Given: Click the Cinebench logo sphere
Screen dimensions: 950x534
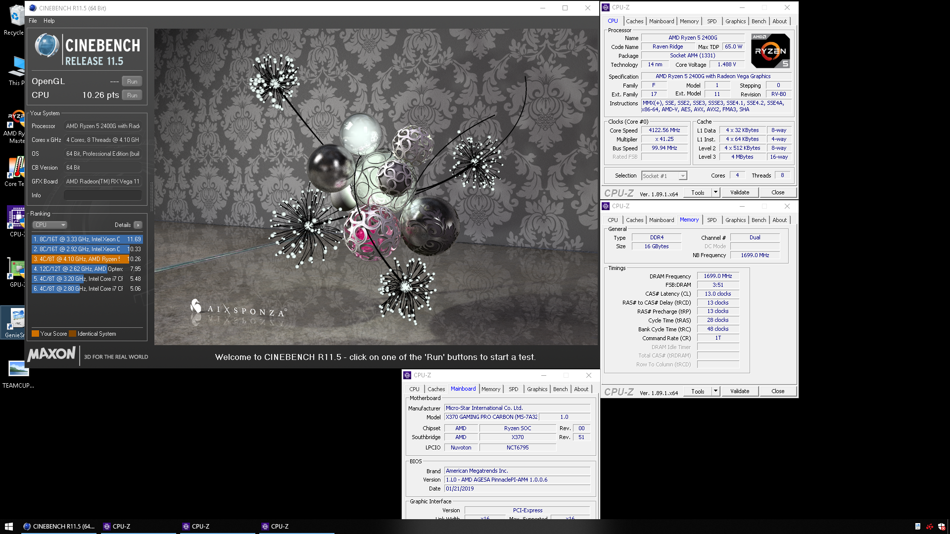Looking at the screenshot, I should click(47, 45).
